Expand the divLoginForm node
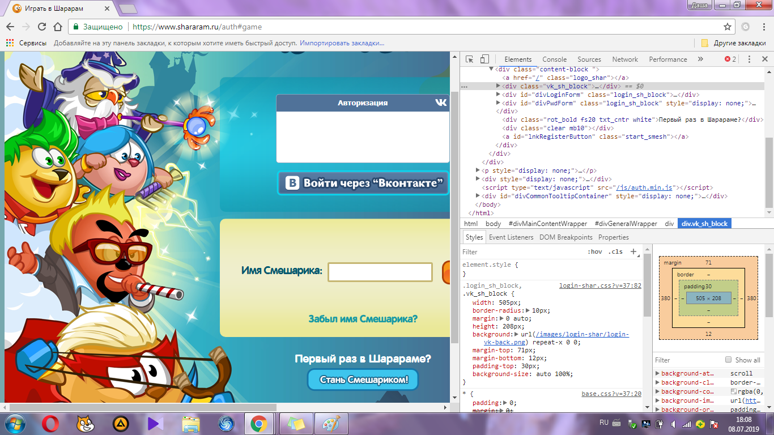 point(498,95)
